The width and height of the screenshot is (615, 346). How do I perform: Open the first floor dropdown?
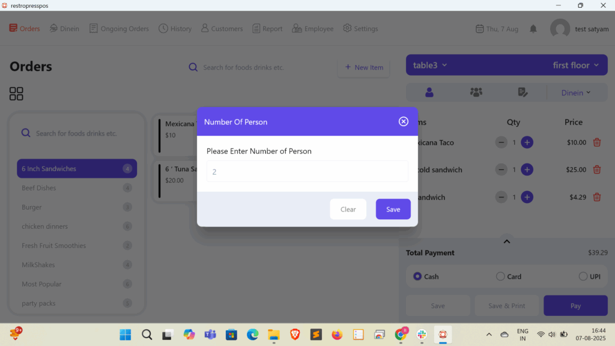575,65
